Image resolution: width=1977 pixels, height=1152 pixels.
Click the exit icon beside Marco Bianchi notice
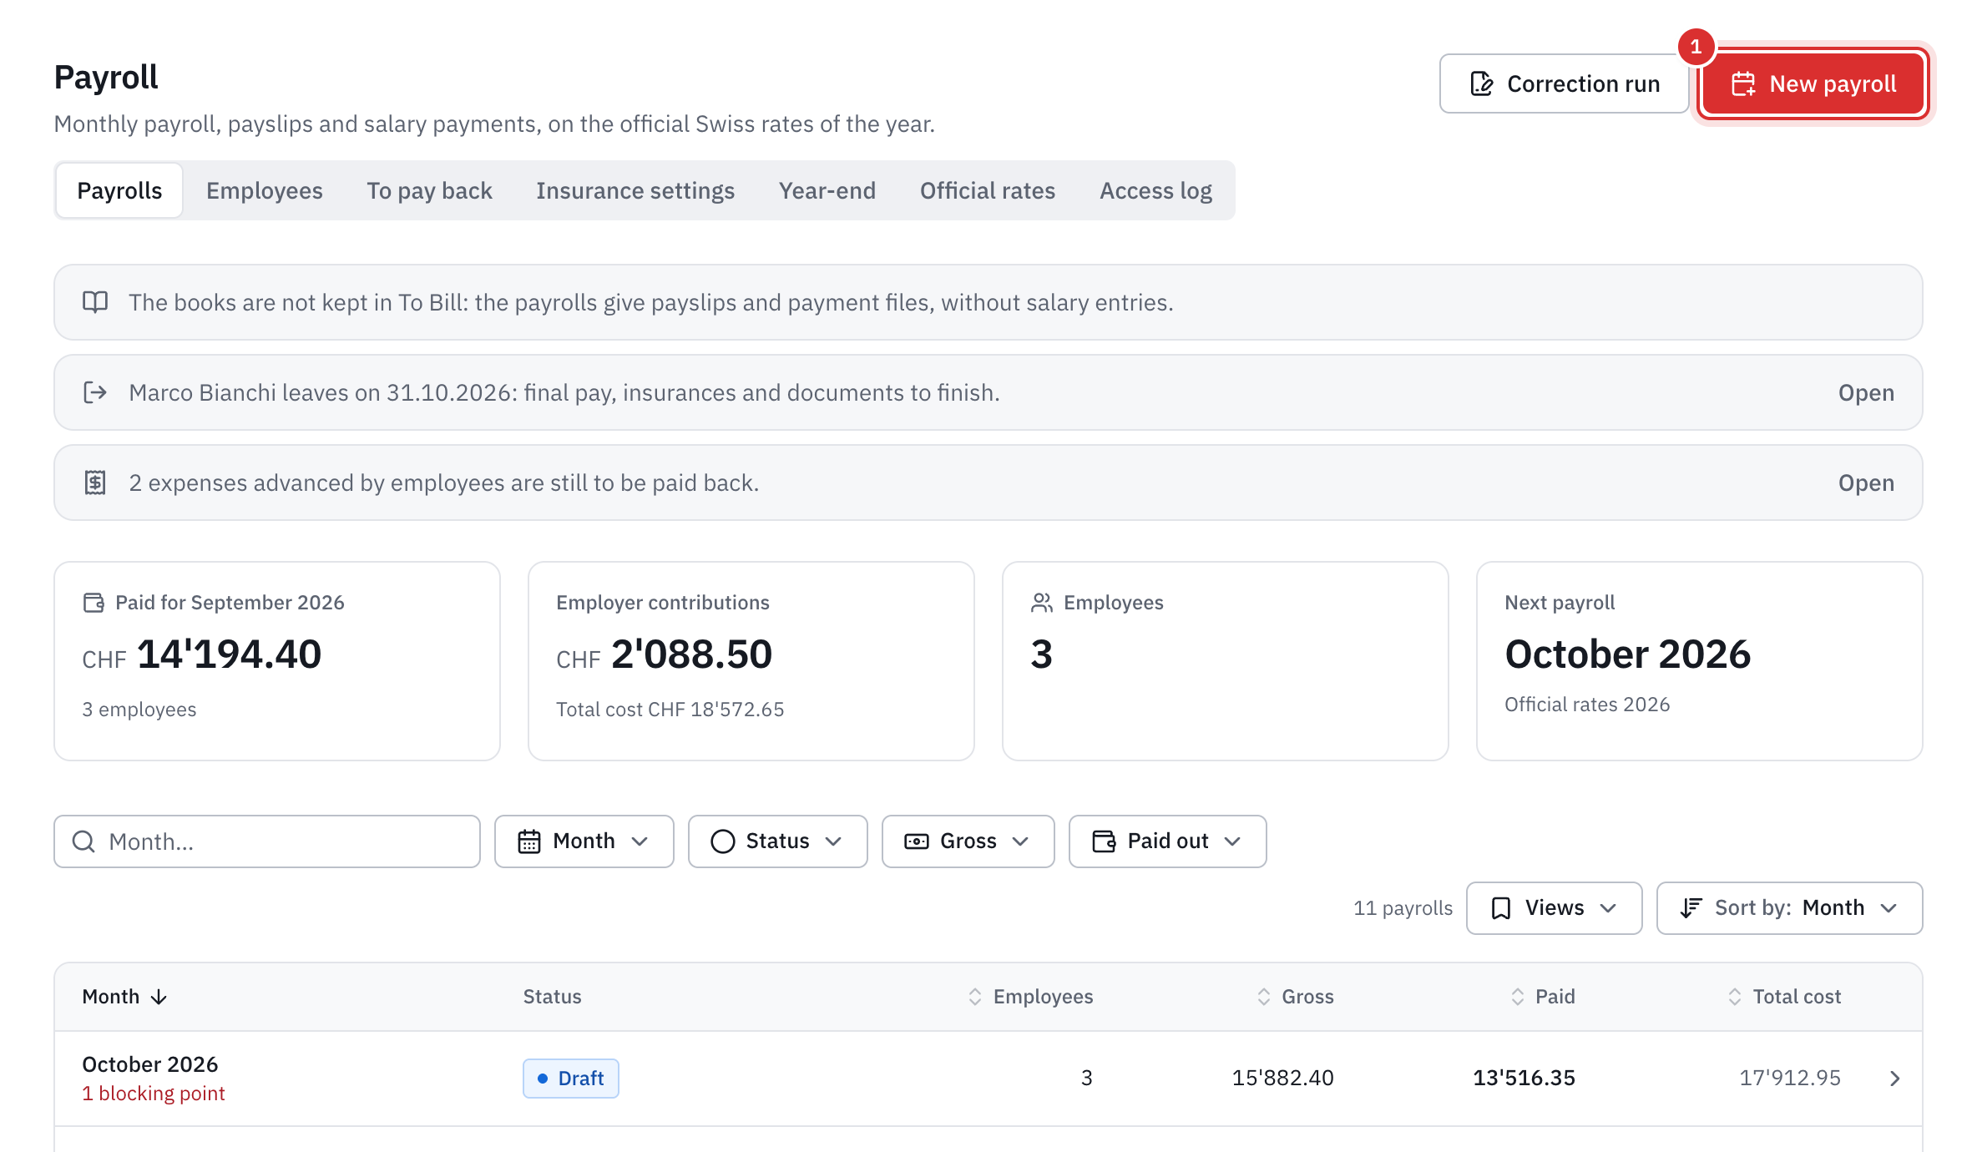(x=95, y=392)
